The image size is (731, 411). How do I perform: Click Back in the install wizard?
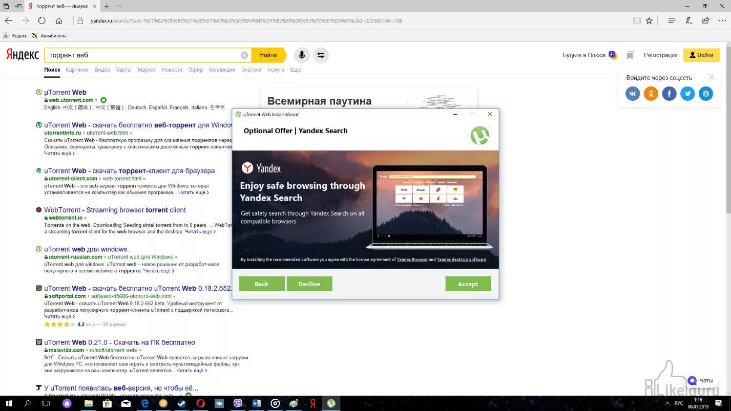tap(261, 284)
